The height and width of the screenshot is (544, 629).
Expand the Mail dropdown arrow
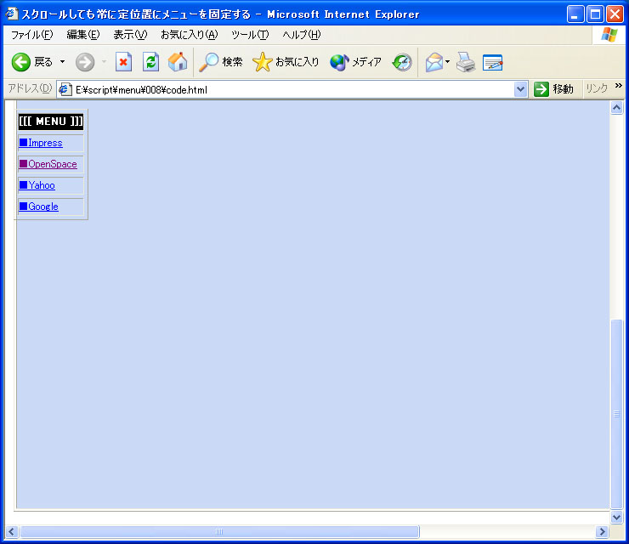(x=448, y=62)
